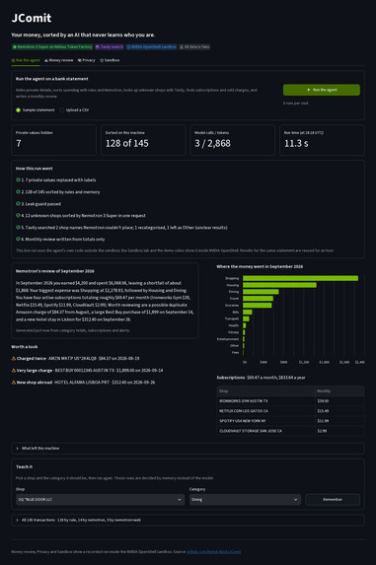Image resolution: width=376 pixels, height=565 pixels.
Task: Select the NETFLIX.COM LOS GATOS CA row
Action: click(290, 411)
